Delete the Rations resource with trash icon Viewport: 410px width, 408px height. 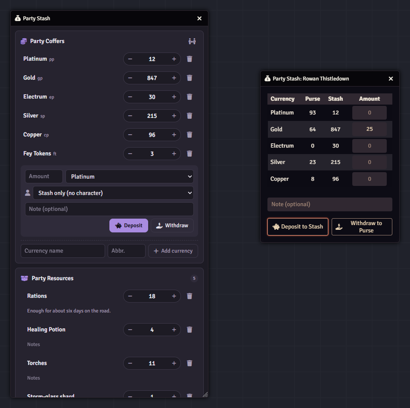pyautogui.click(x=189, y=296)
